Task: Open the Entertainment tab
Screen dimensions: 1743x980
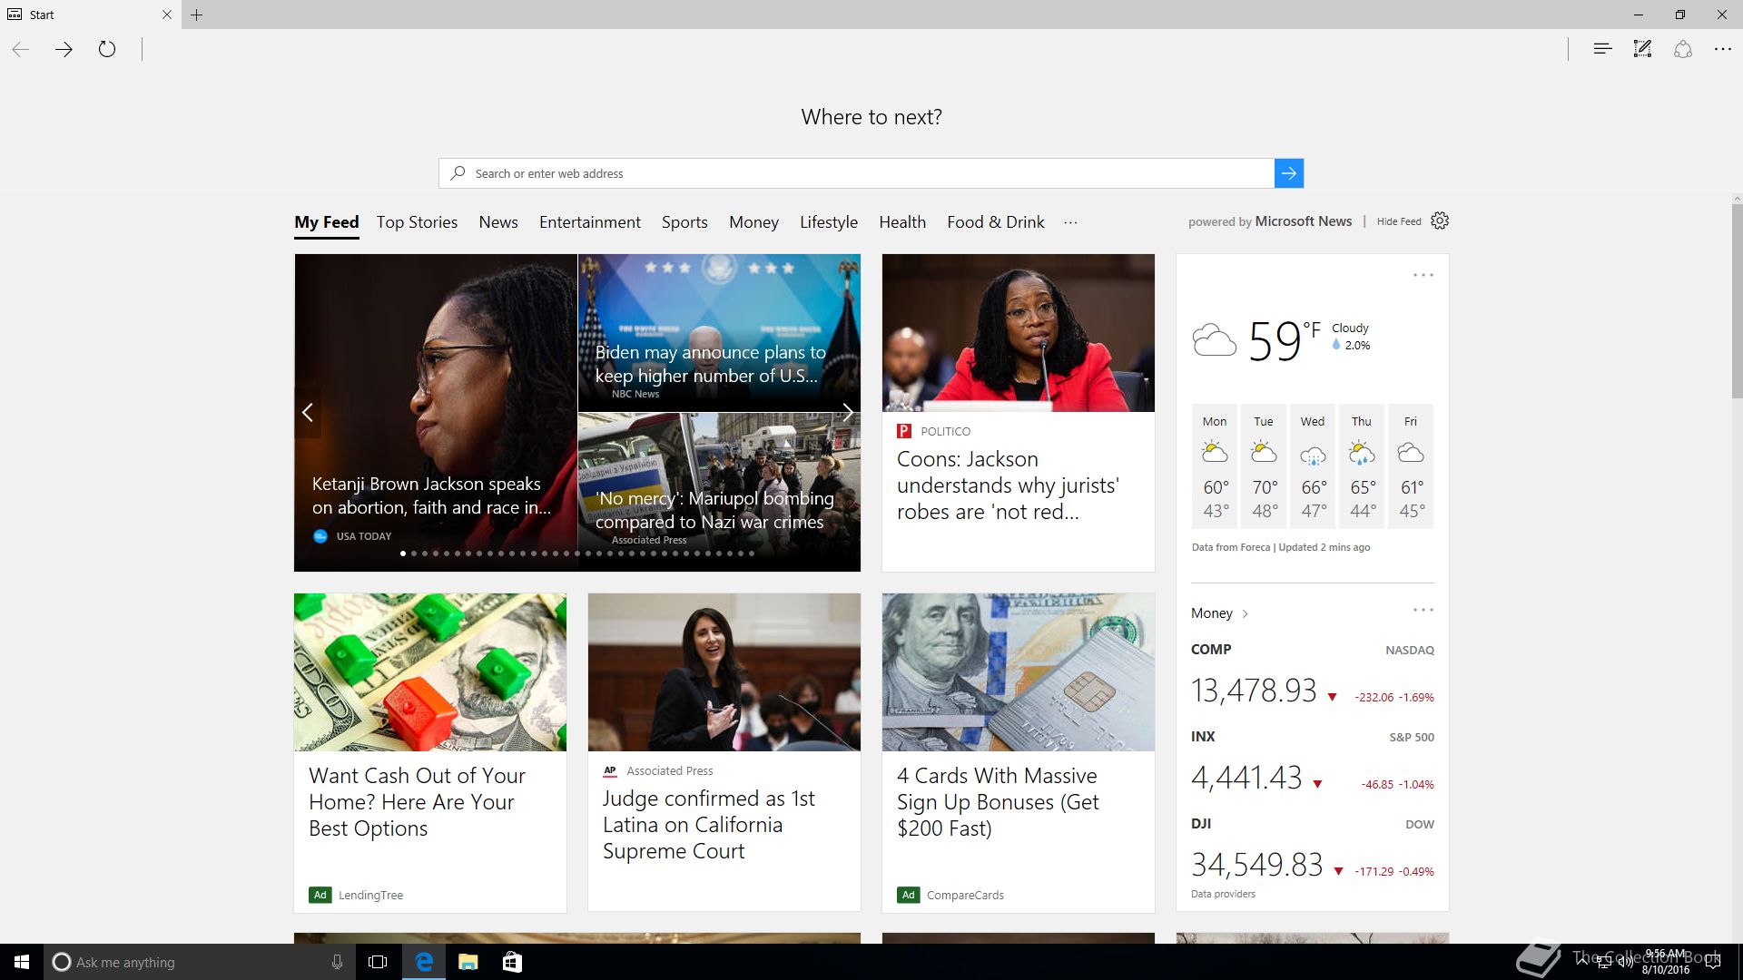Action: [590, 222]
